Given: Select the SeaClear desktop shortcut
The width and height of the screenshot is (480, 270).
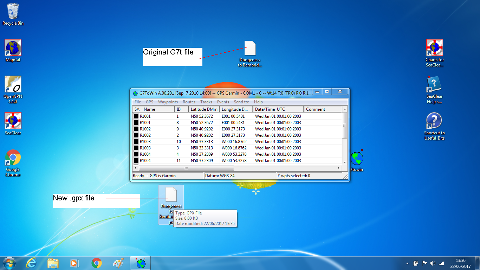Looking at the screenshot, I should coord(13,121).
